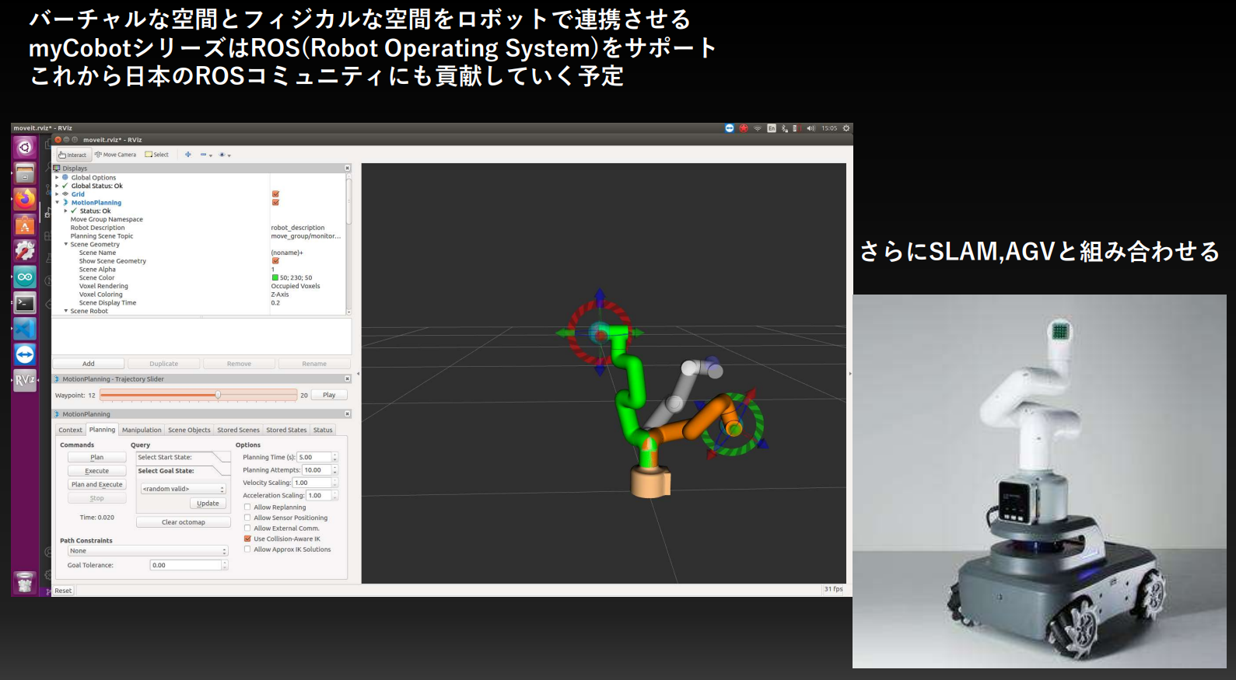Screen dimensions: 1236x680
Task: Click the Clear octomap button
Action: (x=184, y=522)
